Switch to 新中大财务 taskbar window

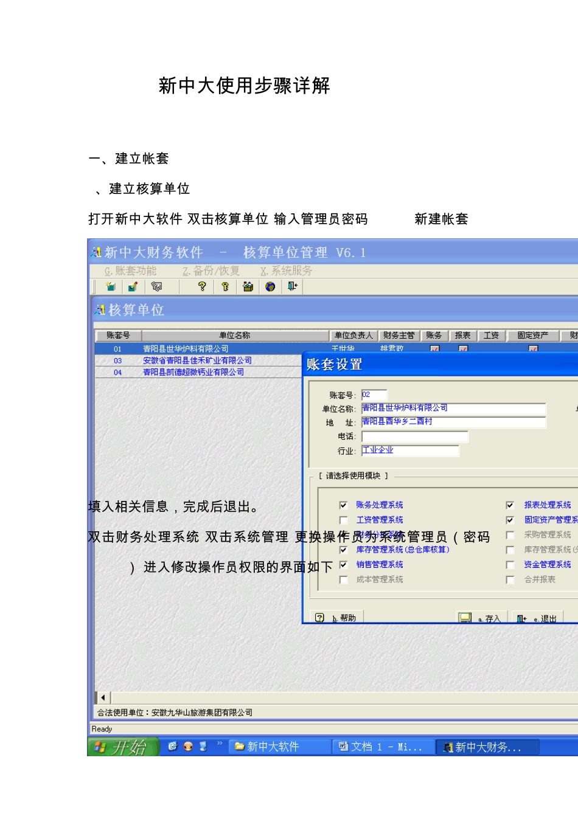(x=488, y=747)
